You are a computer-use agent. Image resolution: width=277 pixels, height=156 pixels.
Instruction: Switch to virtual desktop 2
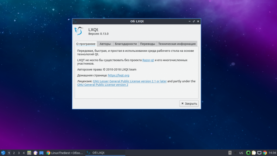point(14,153)
